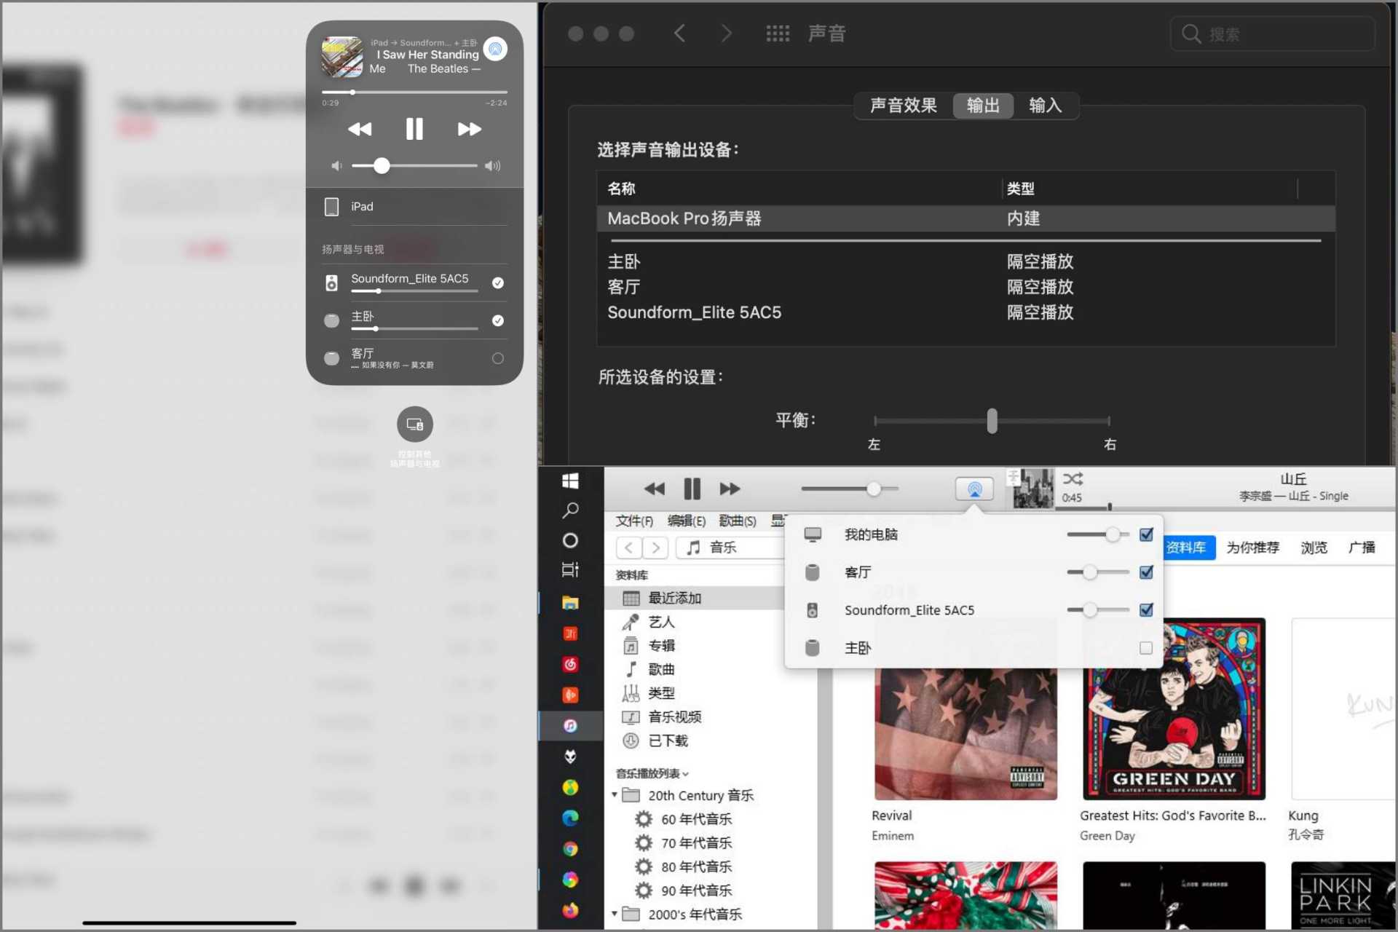Screen dimensions: 1398x932
Task: Collapse the 20th Century 音乐 playlist folder
Action: pyautogui.click(x=614, y=795)
